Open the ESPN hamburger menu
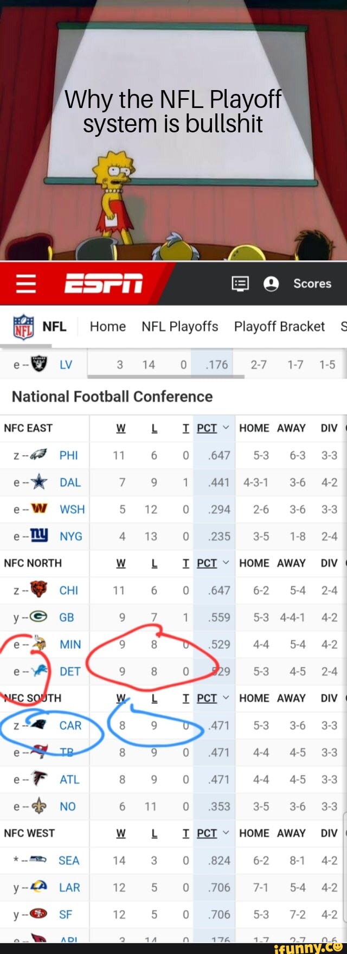347x954 pixels. [25, 283]
